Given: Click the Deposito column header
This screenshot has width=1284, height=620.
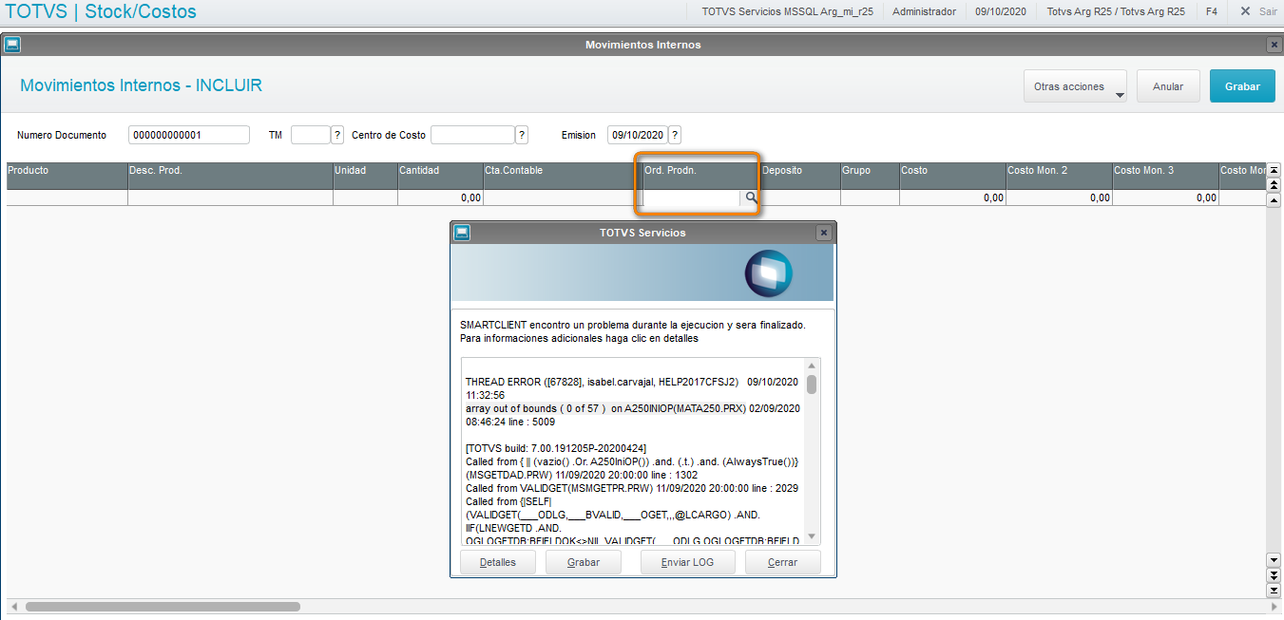Looking at the screenshot, I should pyautogui.click(x=799, y=176).
